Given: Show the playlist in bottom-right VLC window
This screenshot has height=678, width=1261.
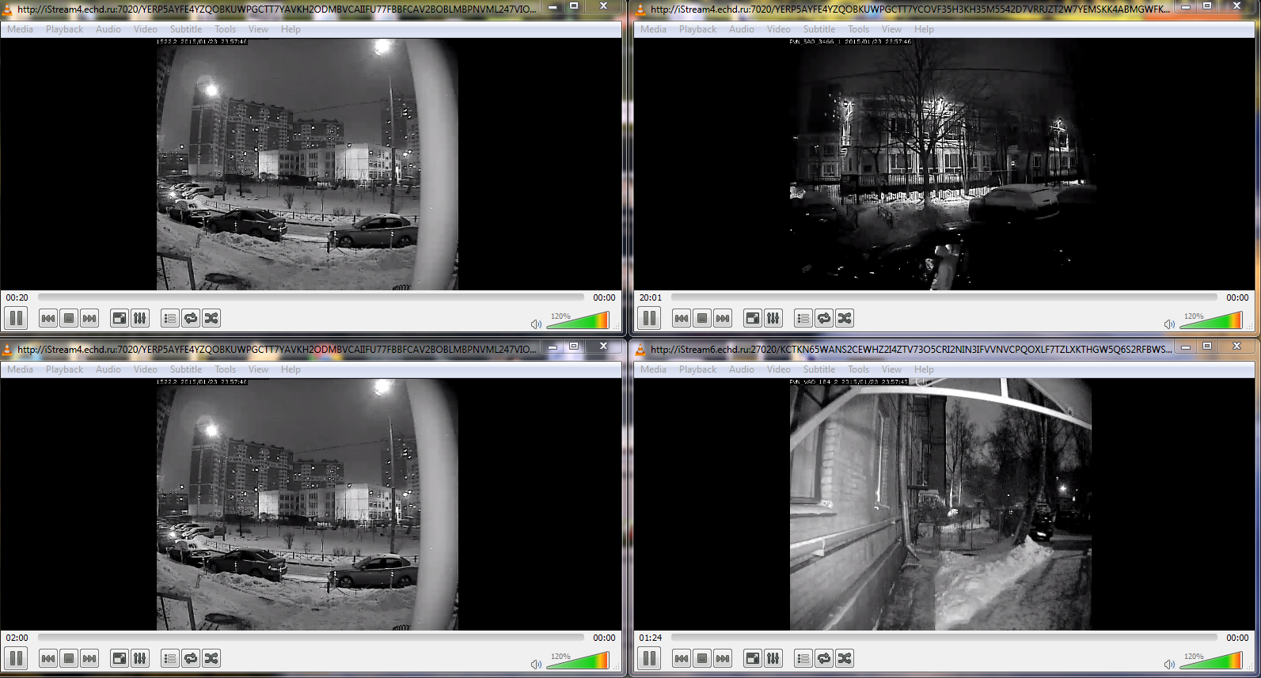Looking at the screenshot, I should 803,658.
